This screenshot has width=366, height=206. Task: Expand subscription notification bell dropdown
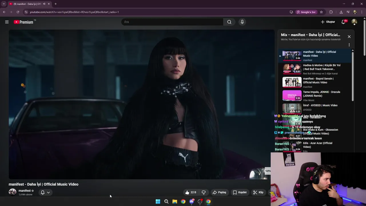[x=45, y=192]
